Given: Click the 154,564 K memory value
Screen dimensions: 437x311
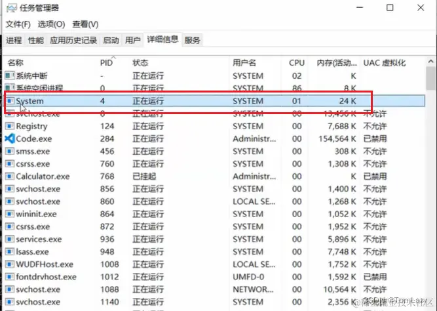Looking at the screenshot, I should click(x=337, y=138).
